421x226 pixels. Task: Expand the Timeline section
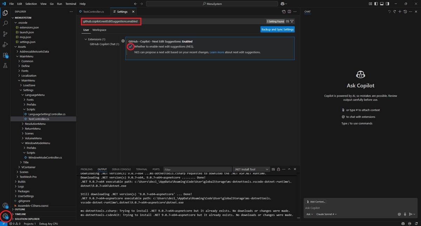(20, 214)
